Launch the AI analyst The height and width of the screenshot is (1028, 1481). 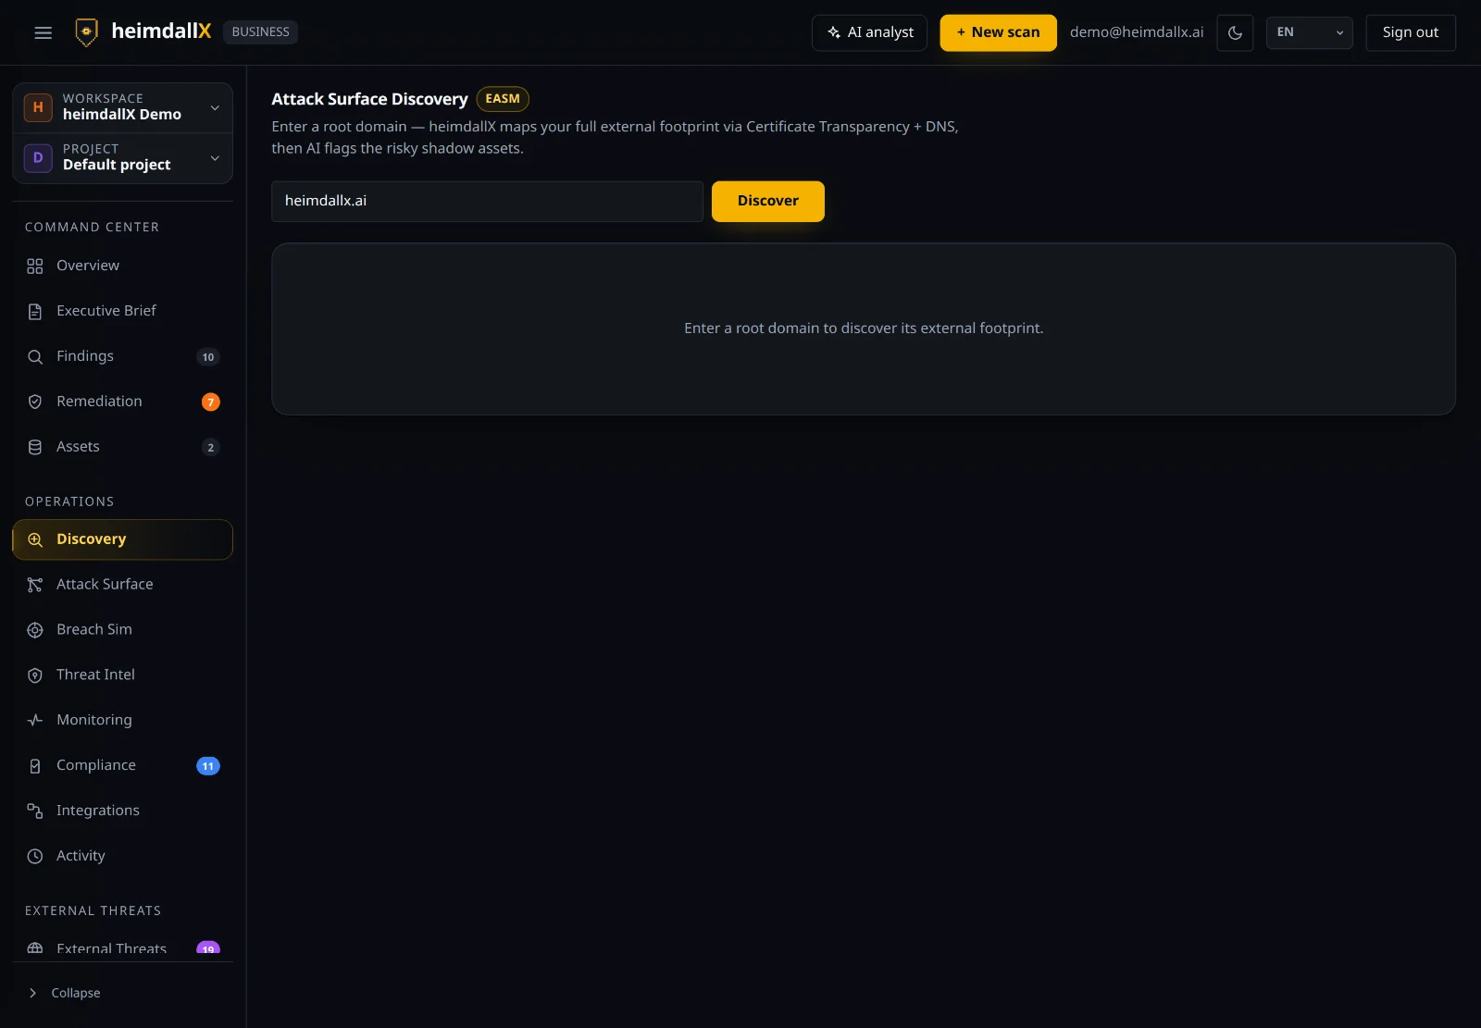tap(869, 32)
